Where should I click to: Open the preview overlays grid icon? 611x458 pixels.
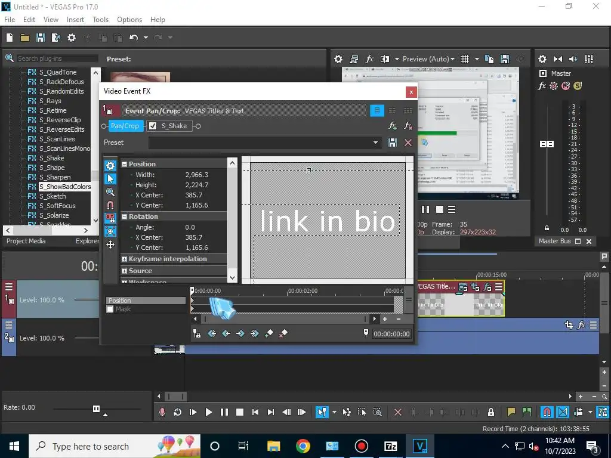coord(464,59)
